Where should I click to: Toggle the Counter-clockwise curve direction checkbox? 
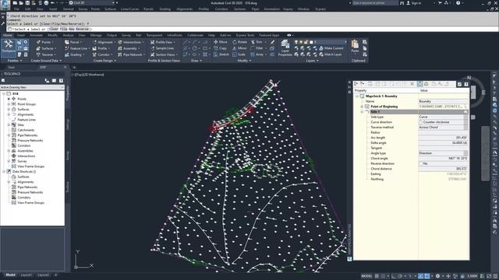(x=421, y=122)
